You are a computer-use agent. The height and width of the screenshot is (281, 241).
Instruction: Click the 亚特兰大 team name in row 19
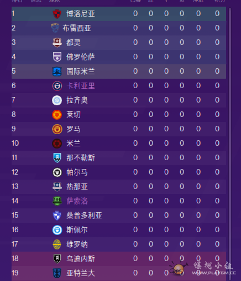[81, 273]
